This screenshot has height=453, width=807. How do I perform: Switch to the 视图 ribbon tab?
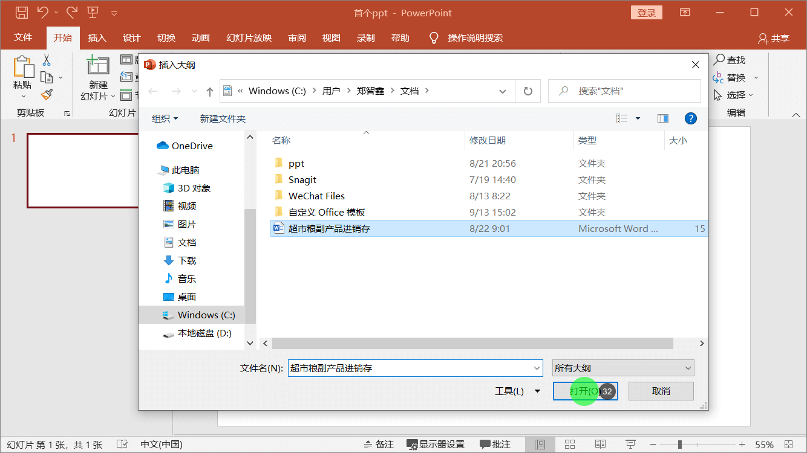[331, 37]
